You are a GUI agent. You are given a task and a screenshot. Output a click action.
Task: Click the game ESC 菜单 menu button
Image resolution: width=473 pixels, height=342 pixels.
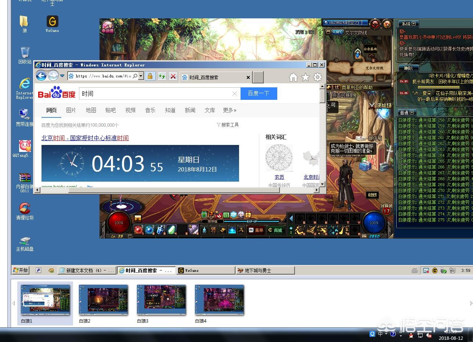(x=256, y=230)
